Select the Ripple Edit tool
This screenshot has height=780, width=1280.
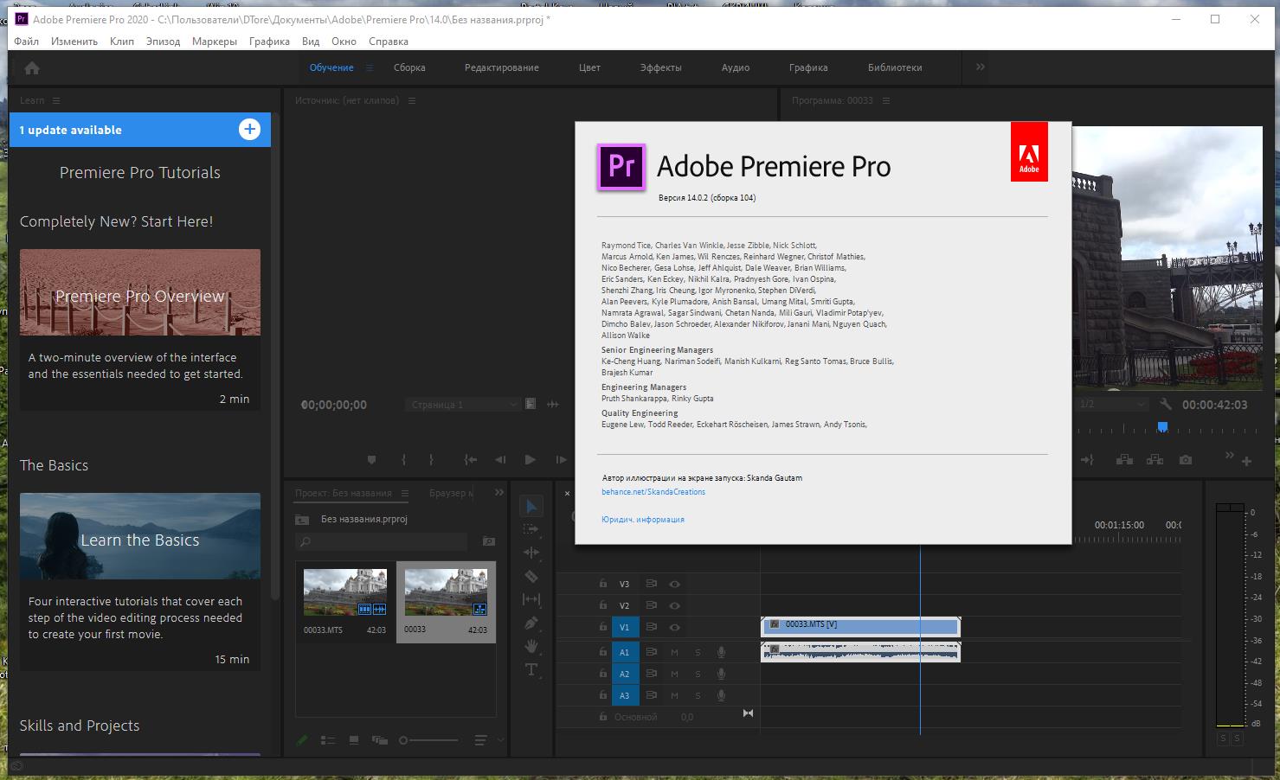tap(531, 553)
